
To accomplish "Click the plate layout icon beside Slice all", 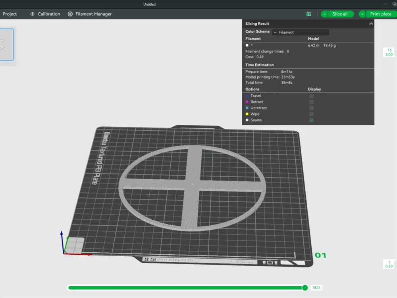I will tap(308, 14).
